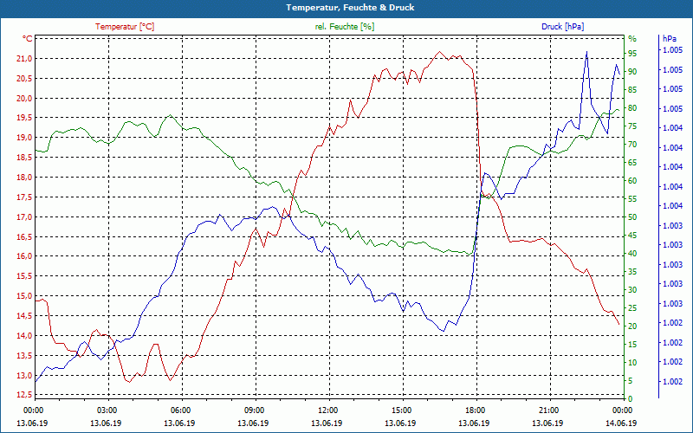Click the '09:00' time axis label
The width and height of the screenshot is (693, 433).
pos(254,410)
